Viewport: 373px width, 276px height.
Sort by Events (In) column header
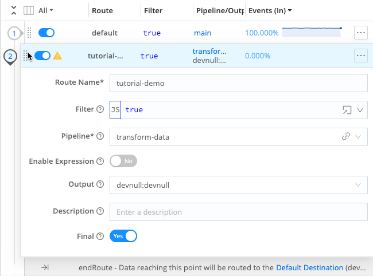270,10
